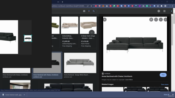Click the small selected sofa thumbnail in dark panel
The image size is (175, 98).
tap(28, 38)
